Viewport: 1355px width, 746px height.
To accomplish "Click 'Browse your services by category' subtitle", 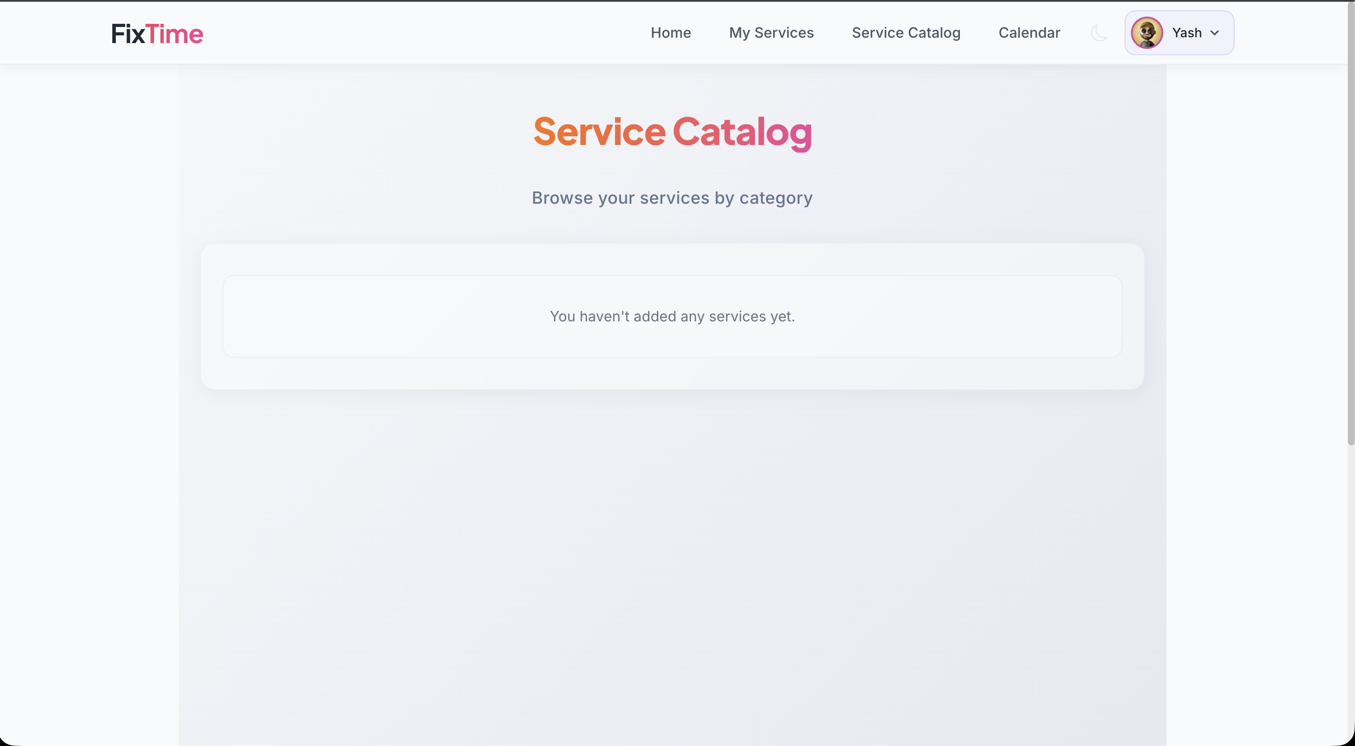I will coord(672,198).
